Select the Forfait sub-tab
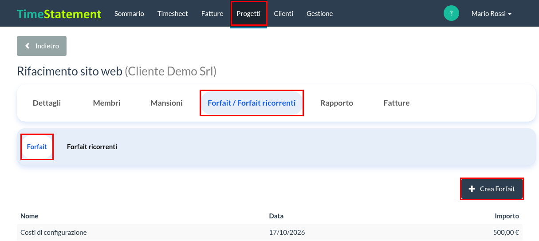539x241 pixels. pos(37,146)
